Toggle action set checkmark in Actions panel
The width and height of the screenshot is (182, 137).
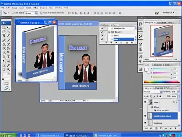click(x=102, y=32)
